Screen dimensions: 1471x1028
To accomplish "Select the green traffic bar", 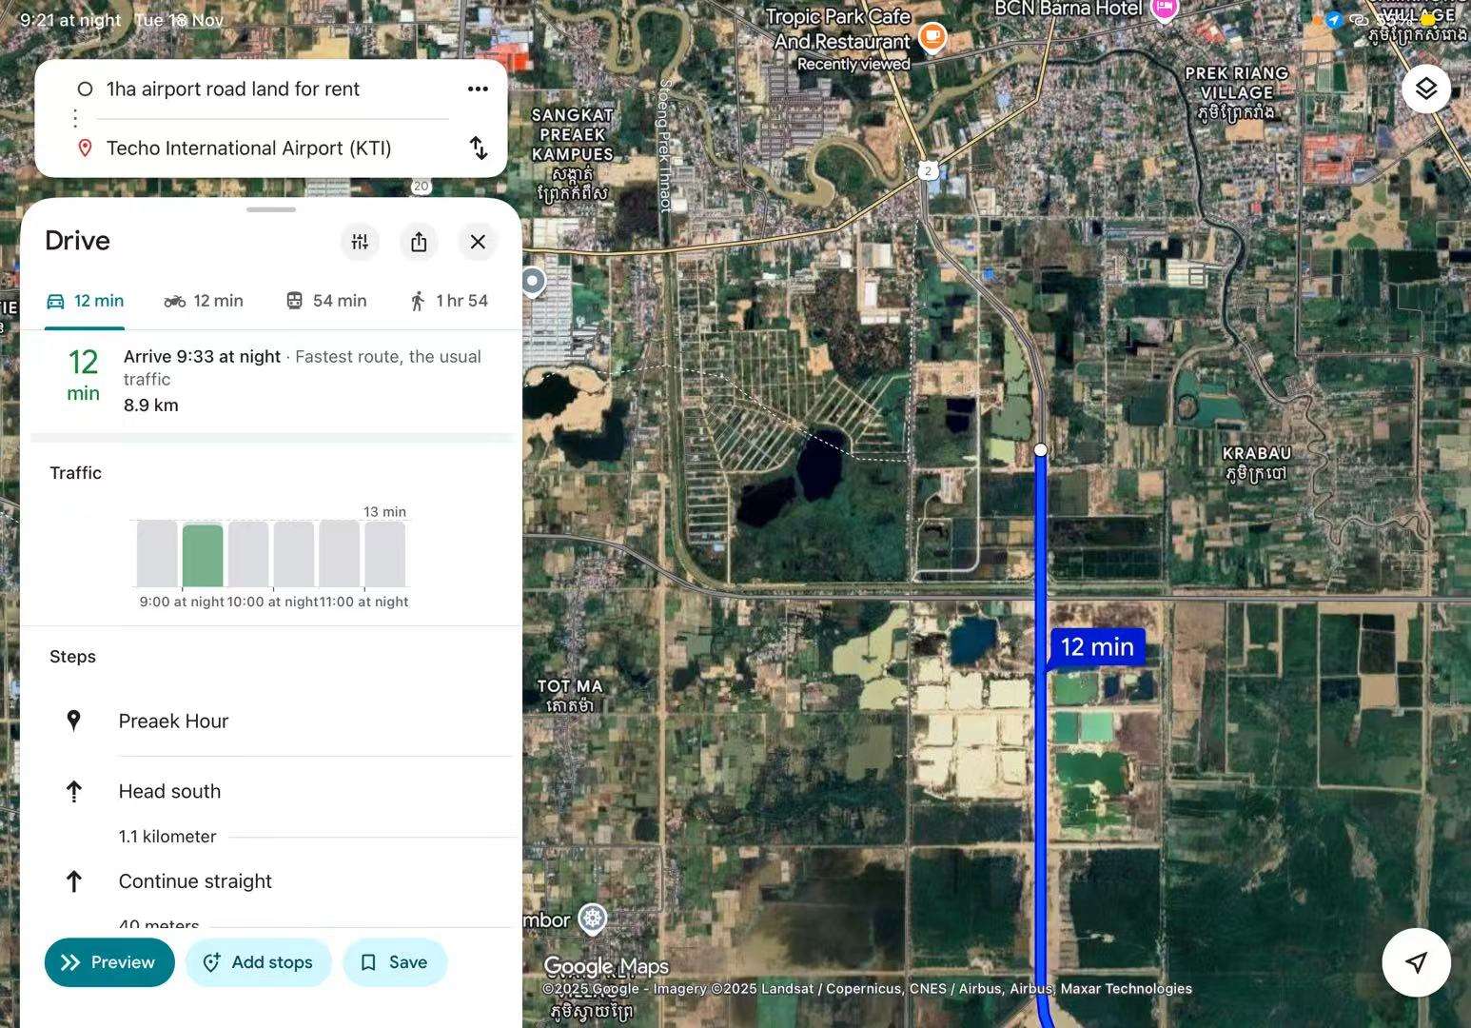I will click(203, 555).
